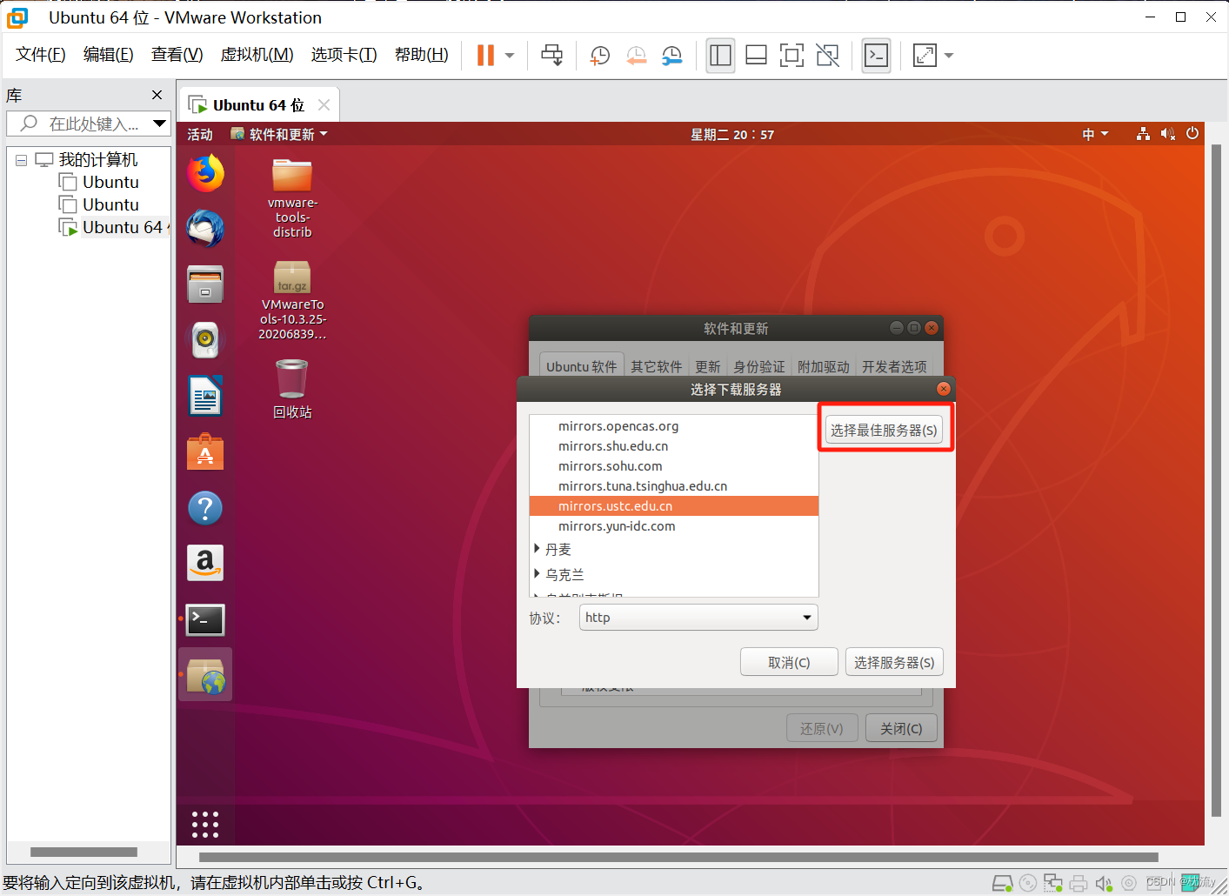
Task: Select the VMwareTools tar.gz desktop file
Action: (292, 301)
